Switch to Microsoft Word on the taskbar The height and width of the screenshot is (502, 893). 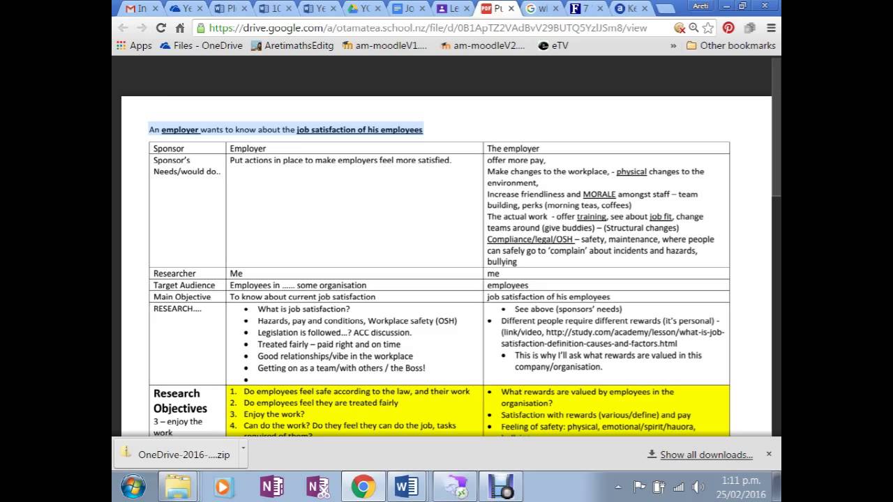[x=407, y=487]
